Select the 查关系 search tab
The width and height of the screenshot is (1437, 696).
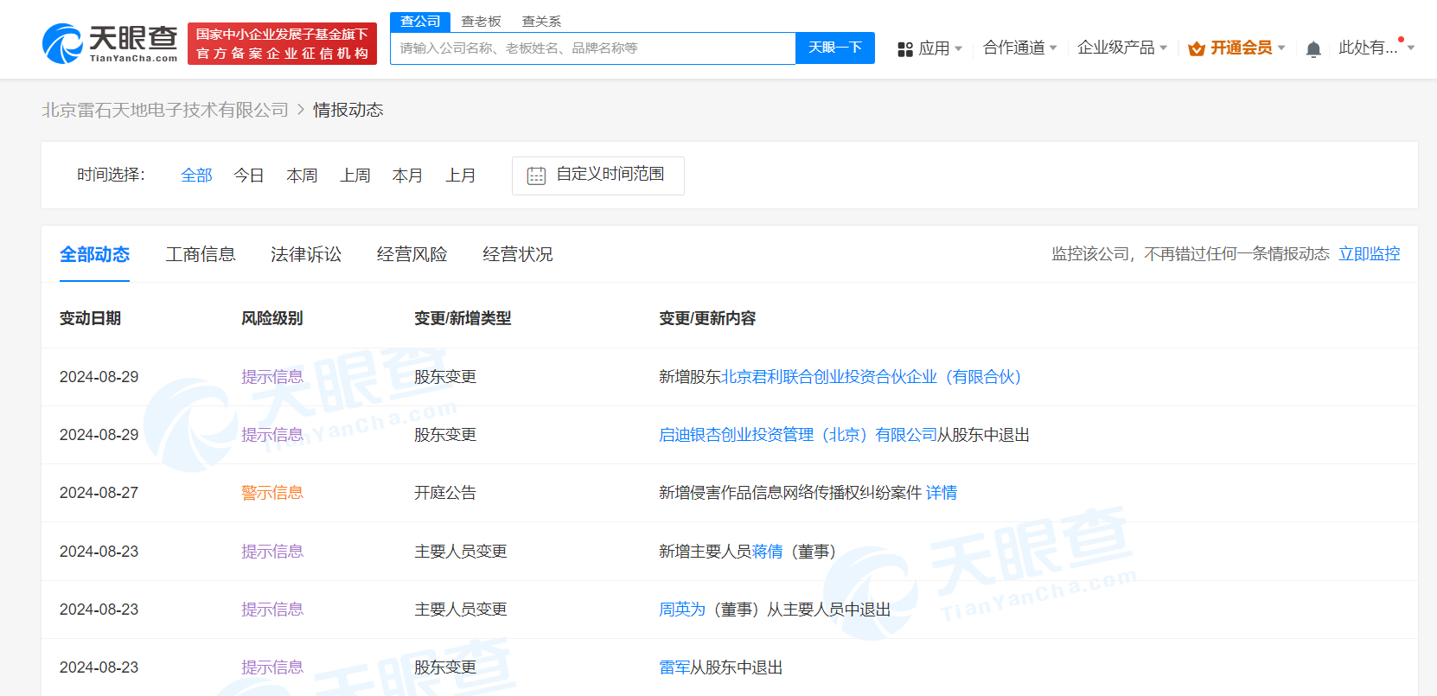pyautogui.click(x=541, y=22)
